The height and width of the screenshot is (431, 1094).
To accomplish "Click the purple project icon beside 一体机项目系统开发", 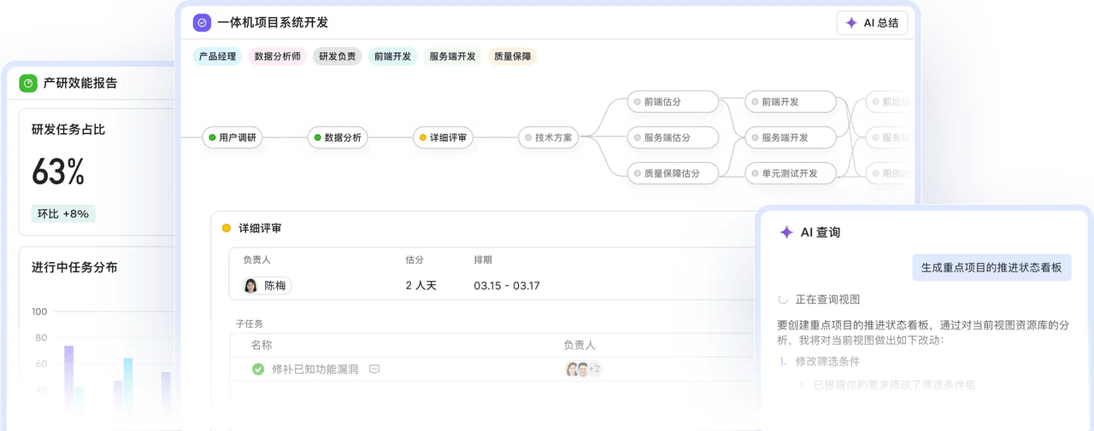I will click(x=202, y=23).
